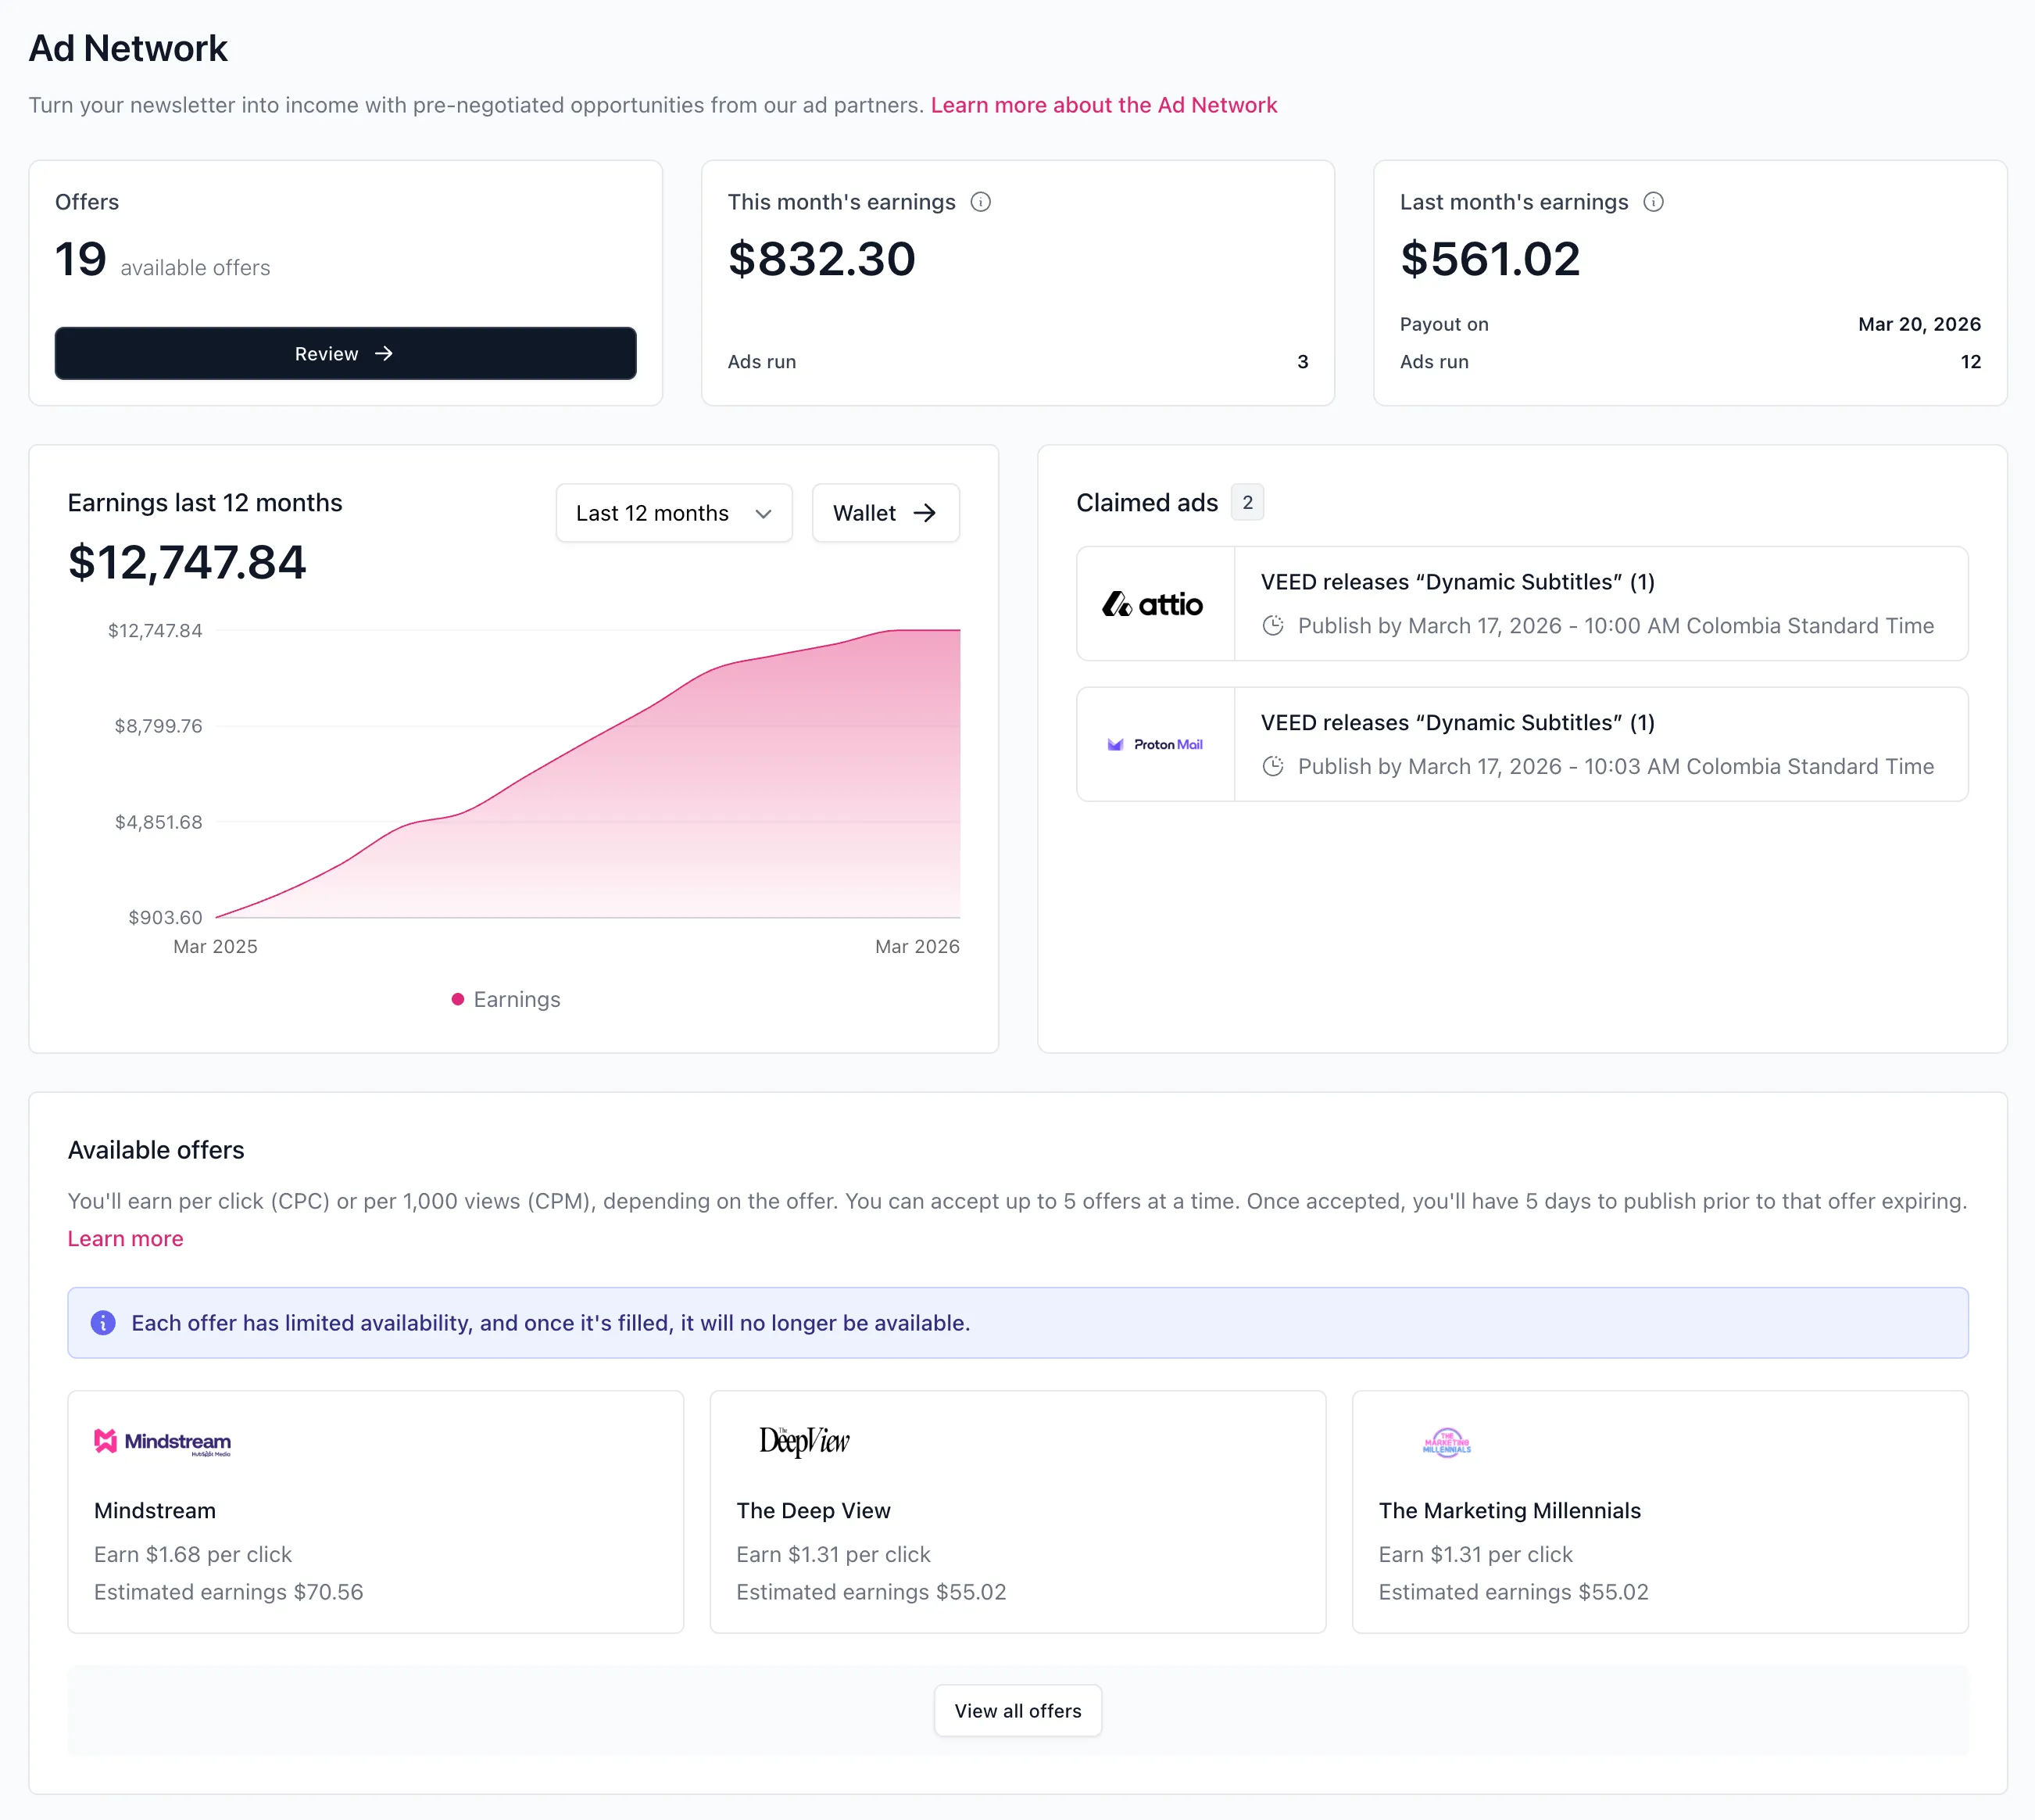Viewport: 2035px width, 1820px height.
Task: Select the Proton Mail claimed ad entry
Action: pos(1599,745)
